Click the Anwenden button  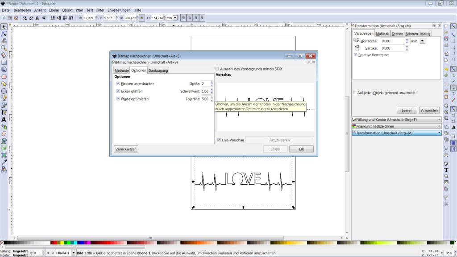pyautogui.click(x=429, y=110)
